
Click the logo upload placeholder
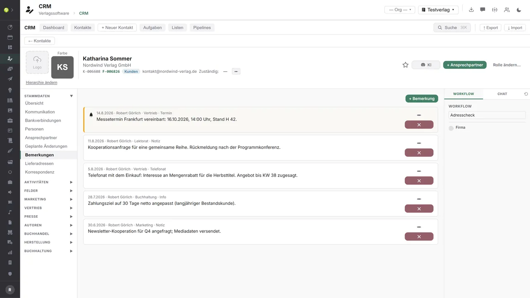tap(37, 62)
